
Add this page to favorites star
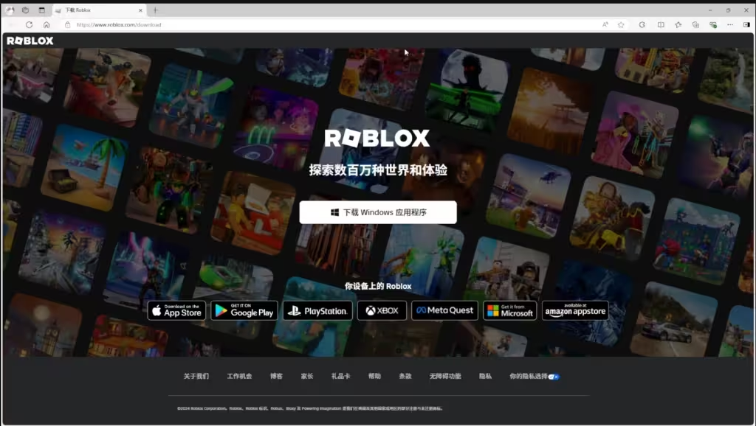[x=621, y=24]
